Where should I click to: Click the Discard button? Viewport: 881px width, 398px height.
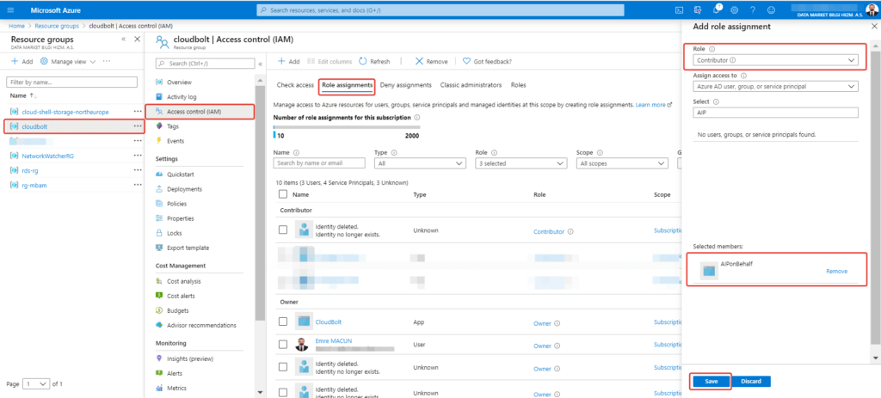click(x=751, y=382)
